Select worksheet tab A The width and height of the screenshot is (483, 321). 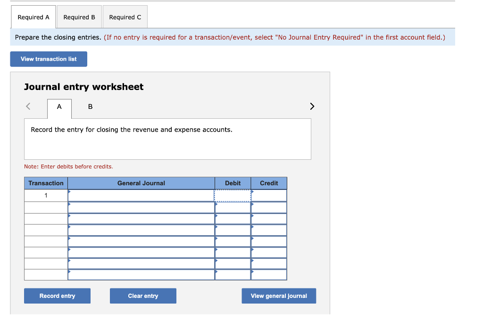click(x=59, y=107)
